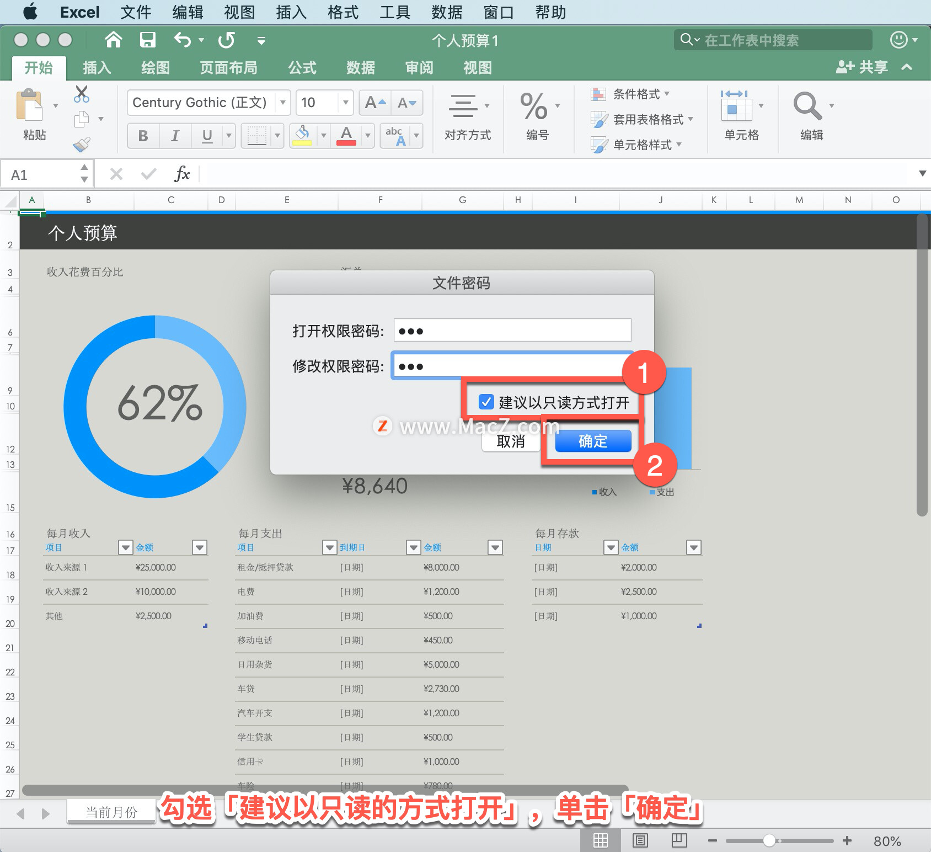This screenshot has width=931, height=852.
Task: Zoom in with plus button
Action: [847, 840]
